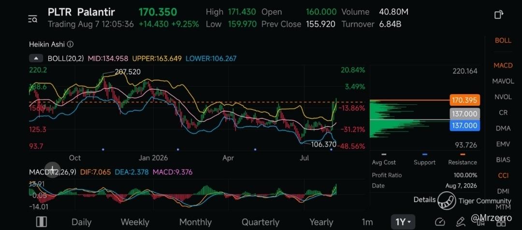Open the Details link
522x230 pixels.
tap(424, 200)
